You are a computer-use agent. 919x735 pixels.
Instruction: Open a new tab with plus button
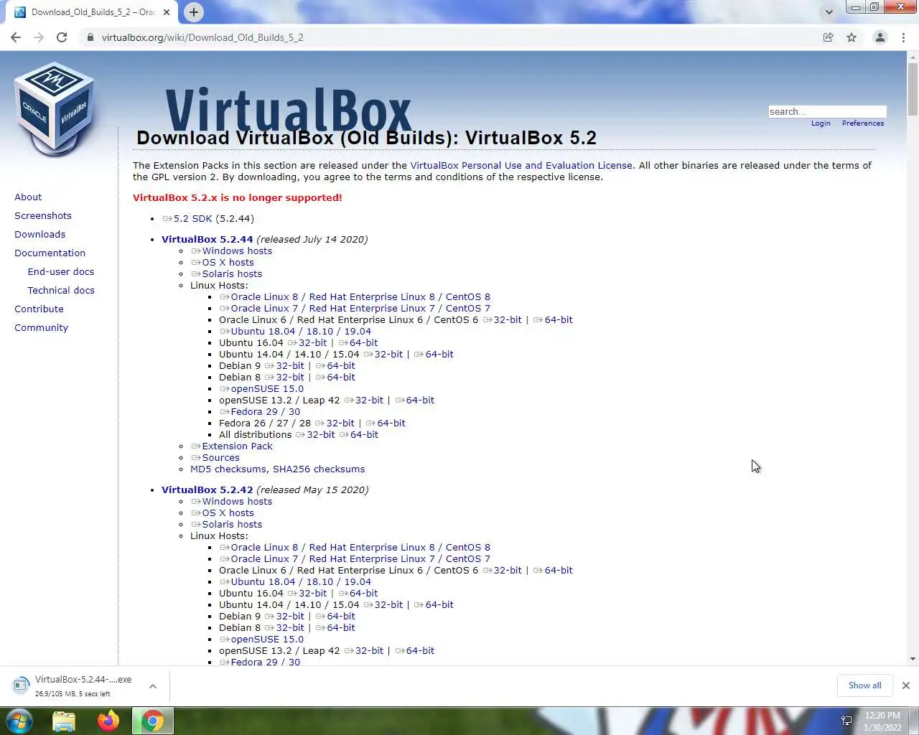[x=193, y=12]
